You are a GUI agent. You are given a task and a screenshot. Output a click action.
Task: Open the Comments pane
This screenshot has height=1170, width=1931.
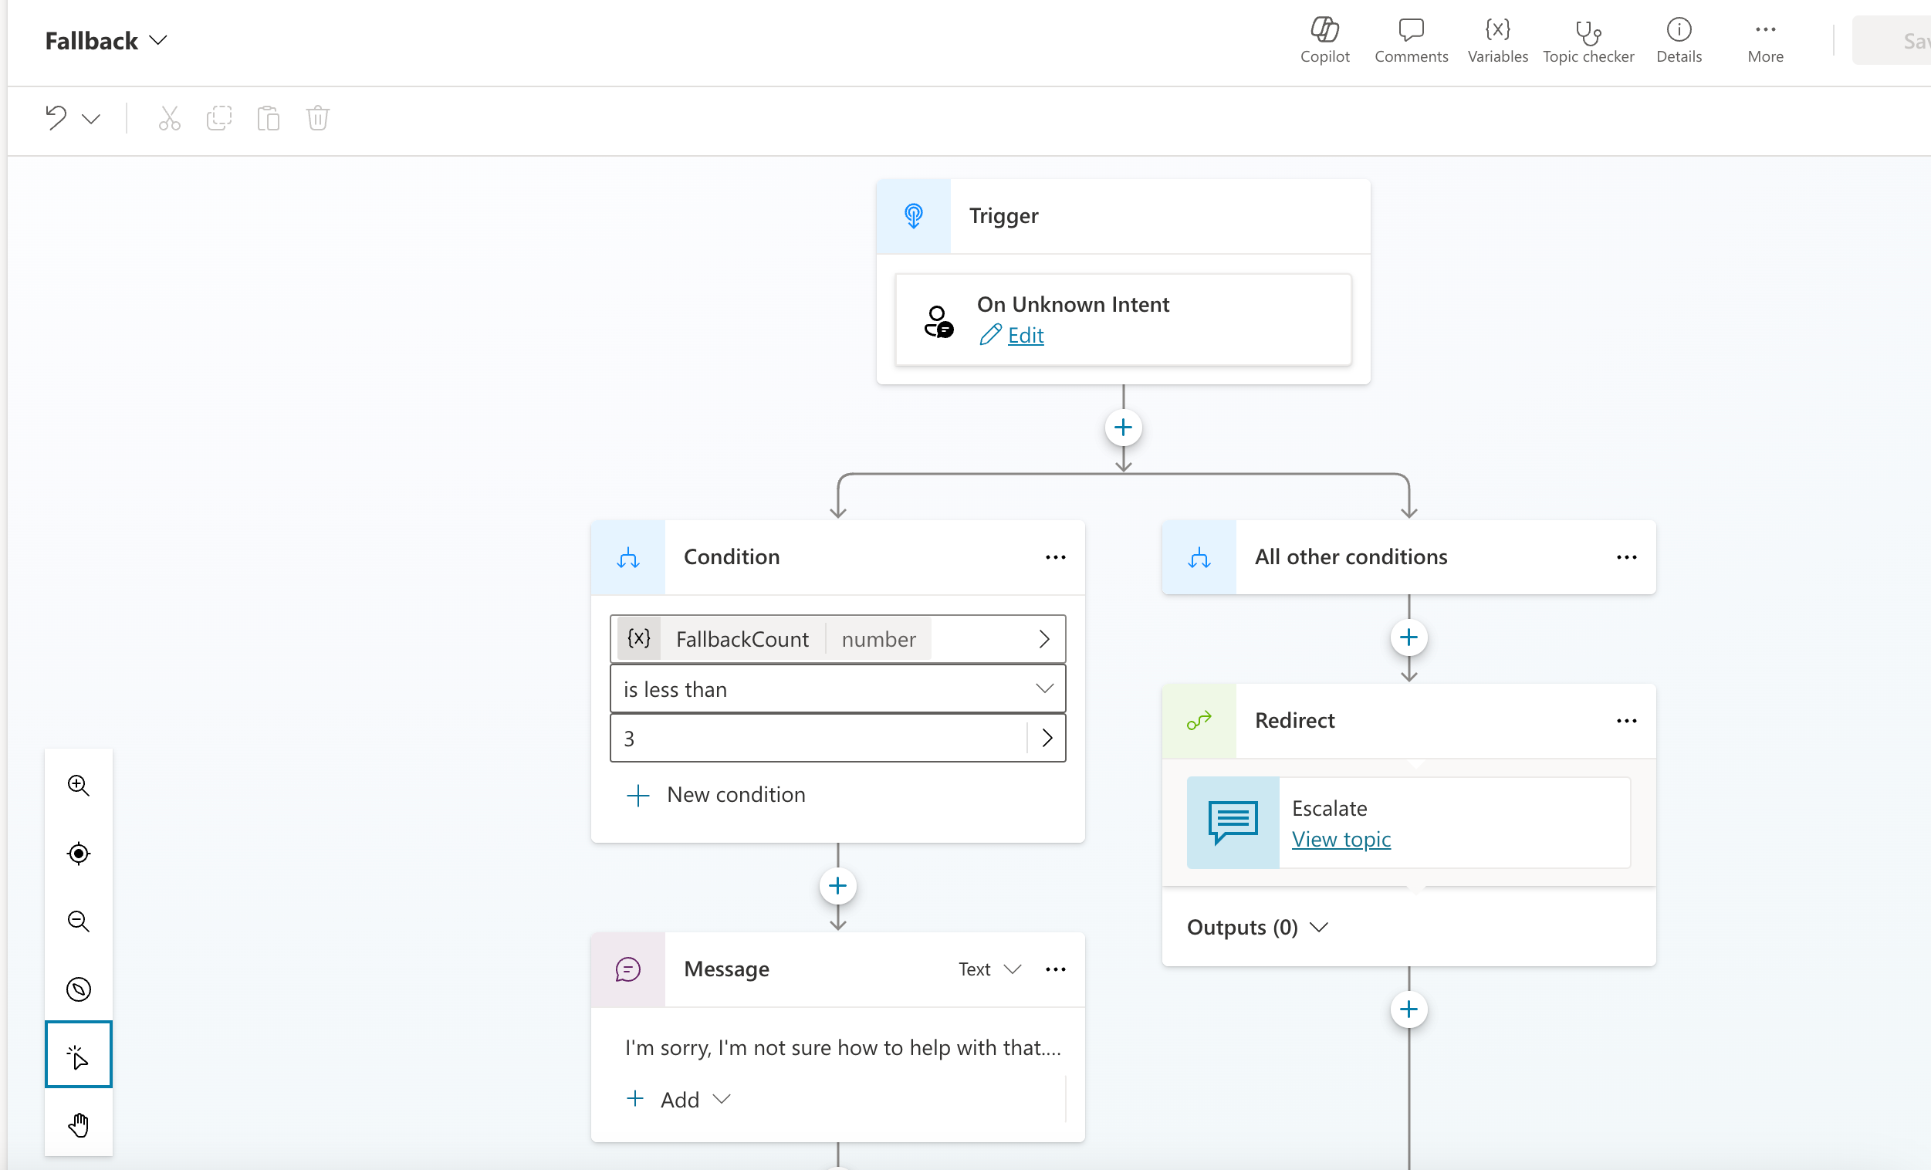1410,40
